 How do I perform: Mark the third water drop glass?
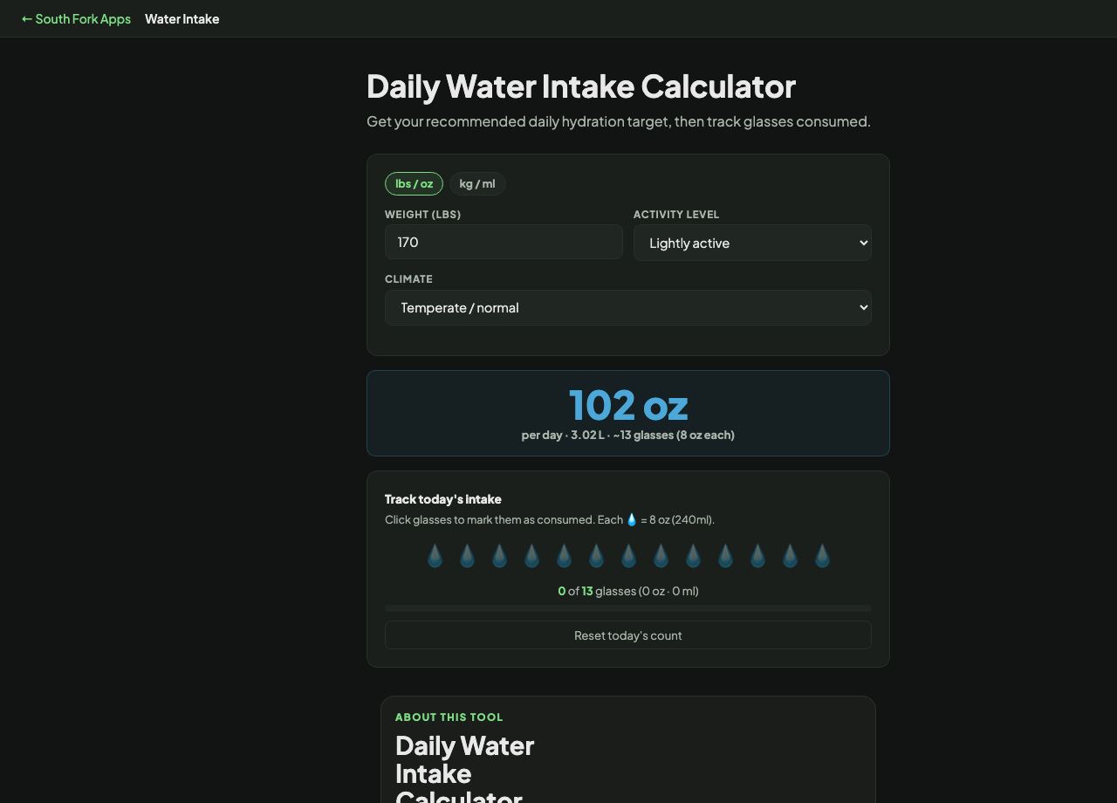[x=499, y=556]
